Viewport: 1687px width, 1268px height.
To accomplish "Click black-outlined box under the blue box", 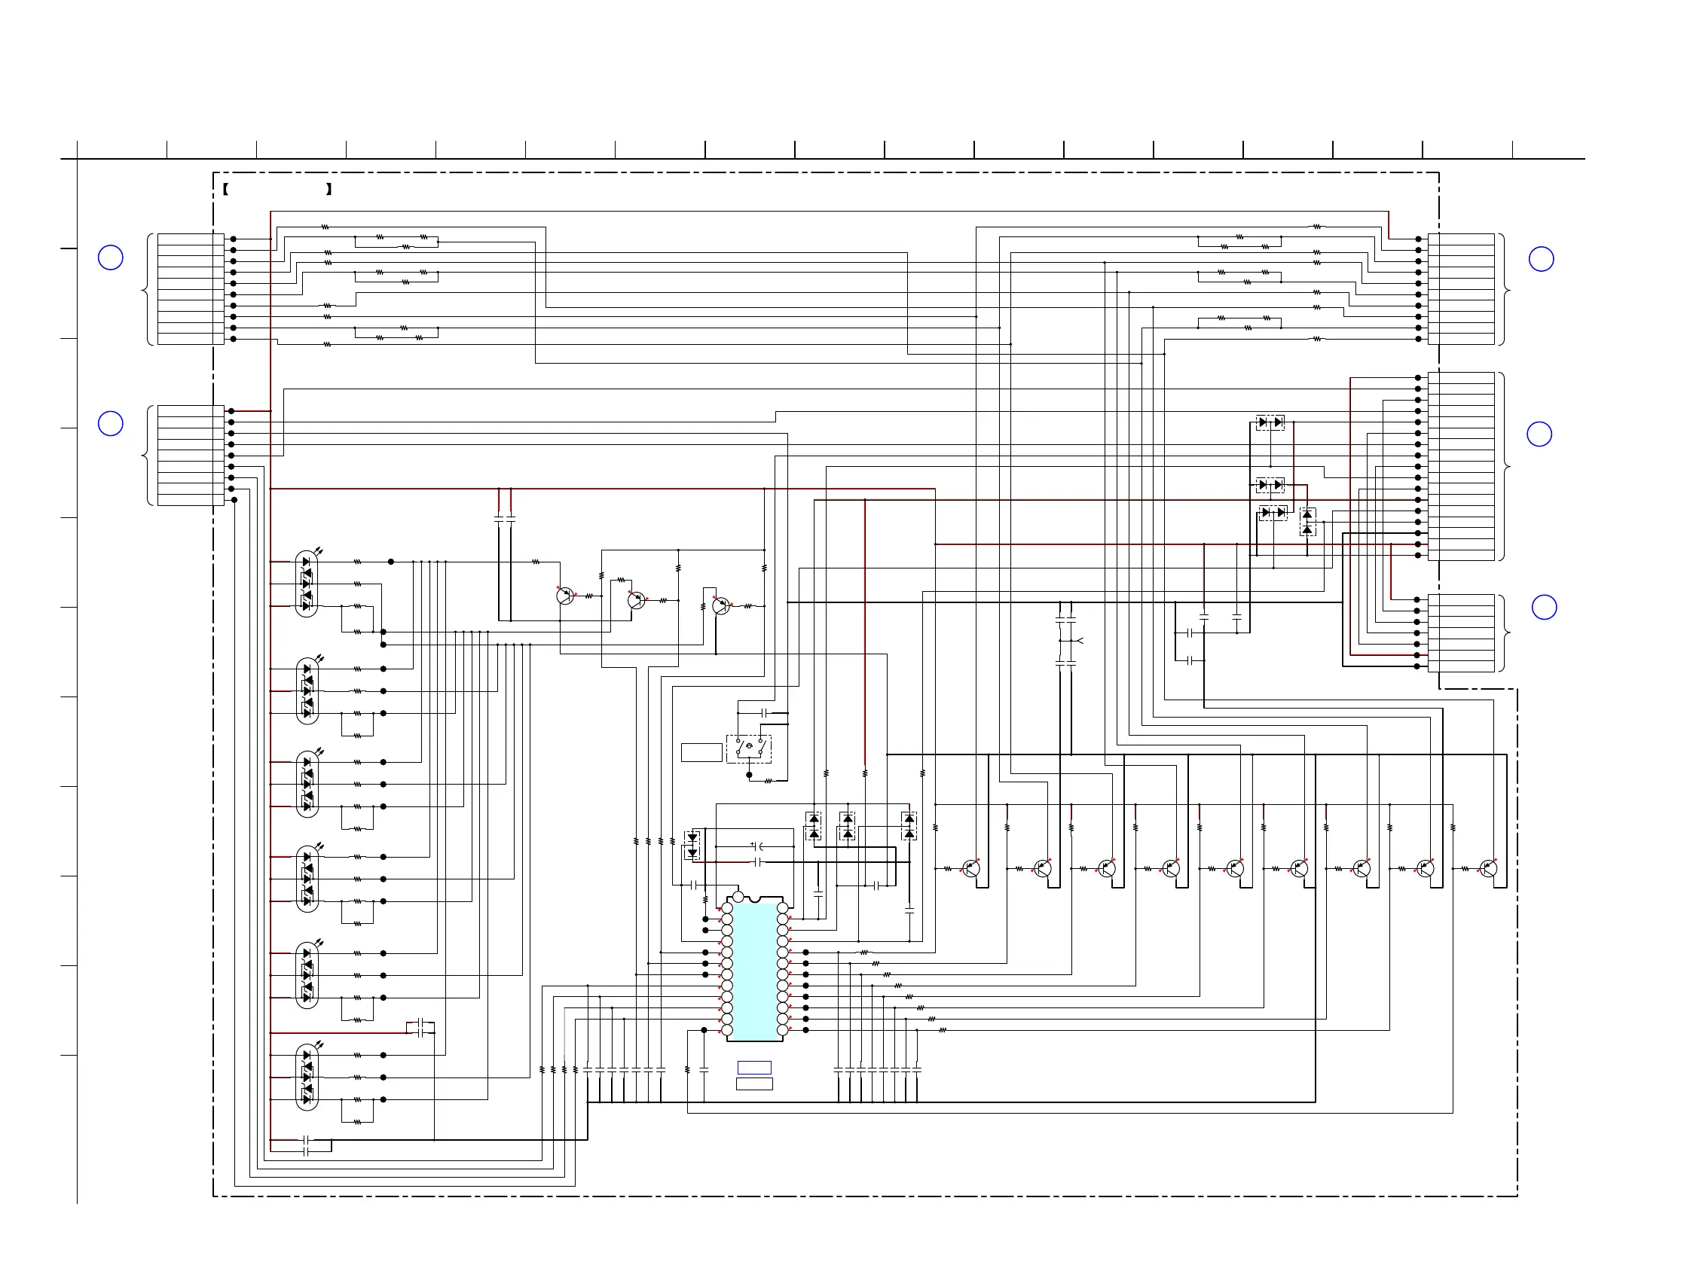I will click(754, 1084).
